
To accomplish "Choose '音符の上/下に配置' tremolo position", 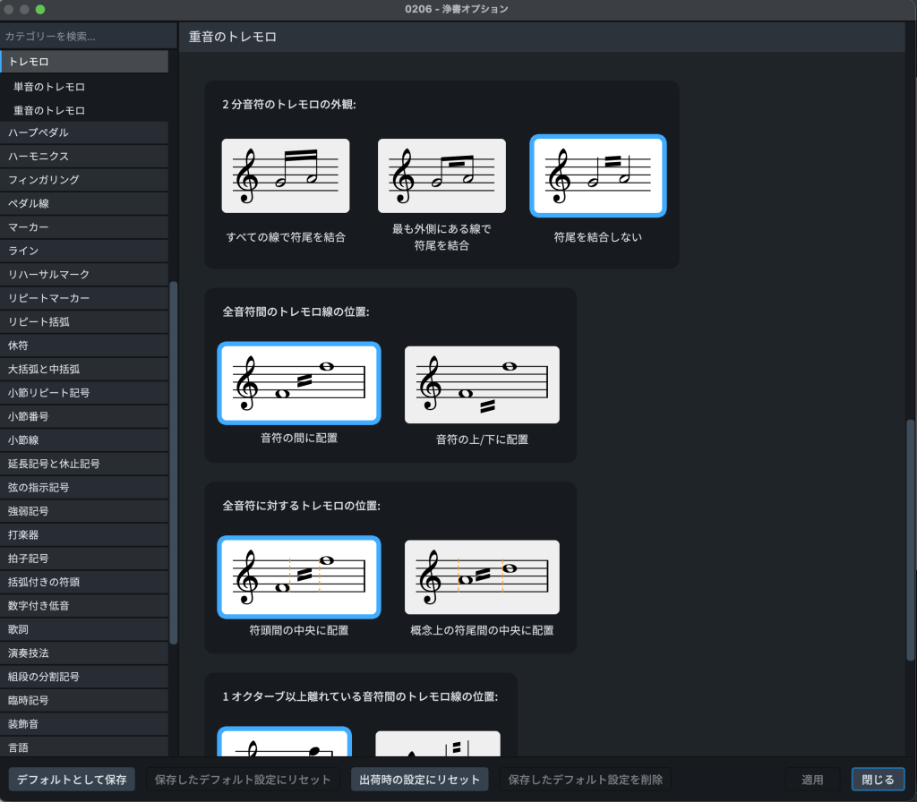I will (x=482, y=384).
